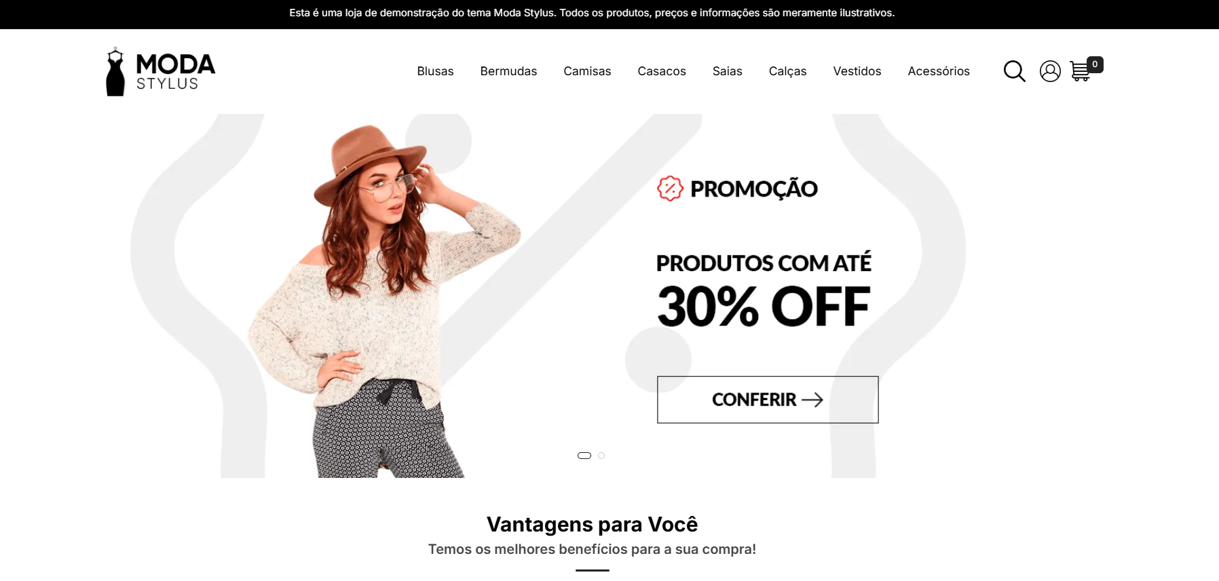Go to the Camisas menu item
Viewport: 1219px width, 581px height.
(x=587, y=71)
